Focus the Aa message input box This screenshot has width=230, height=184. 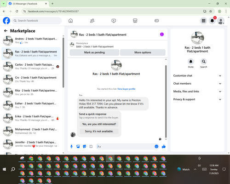[x=126, y=147]
